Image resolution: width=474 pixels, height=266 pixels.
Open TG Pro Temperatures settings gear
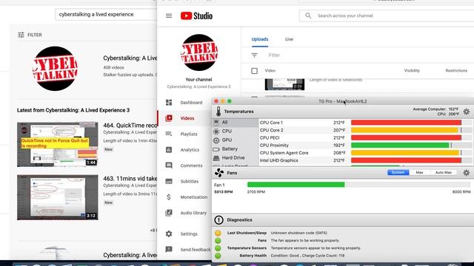[467, 112]
